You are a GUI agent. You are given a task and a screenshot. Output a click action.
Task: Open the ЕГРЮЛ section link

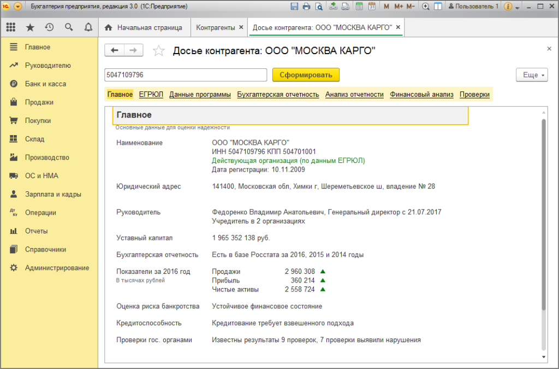(151, 94)
